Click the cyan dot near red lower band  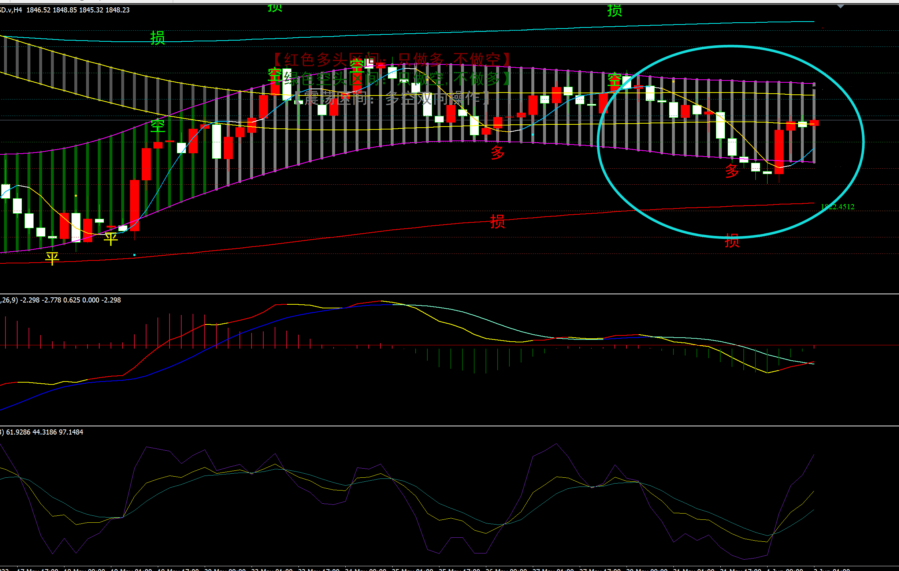pos(134,255)
